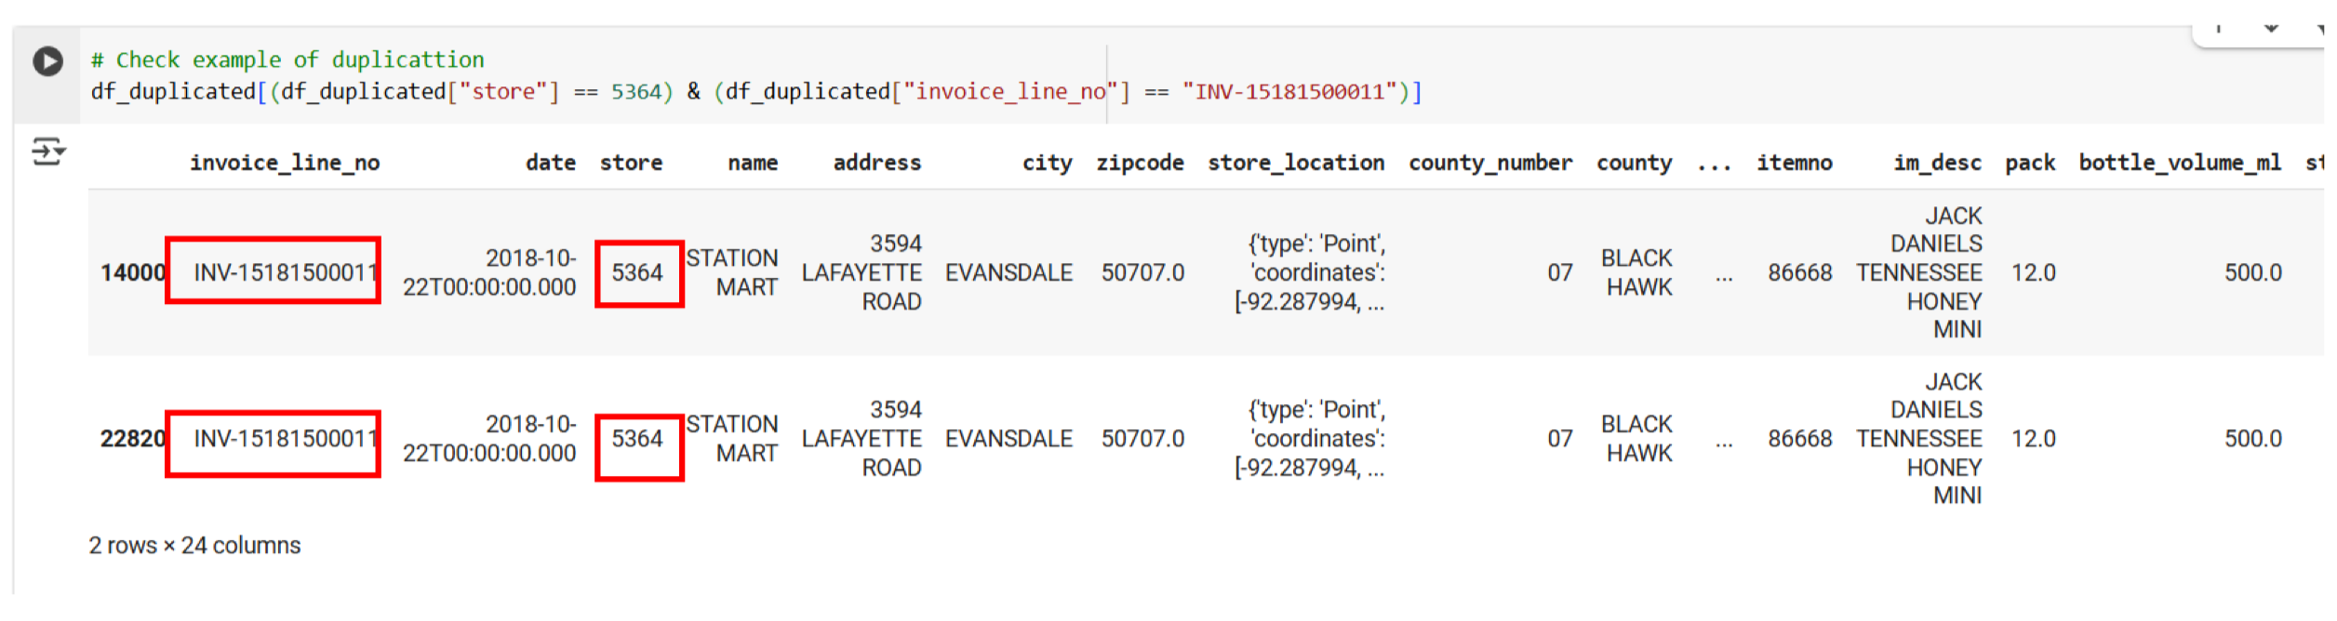Screen dimensions: 2337x621
Task: Click the im_desc column header
Action: [x=1937, y=164]
